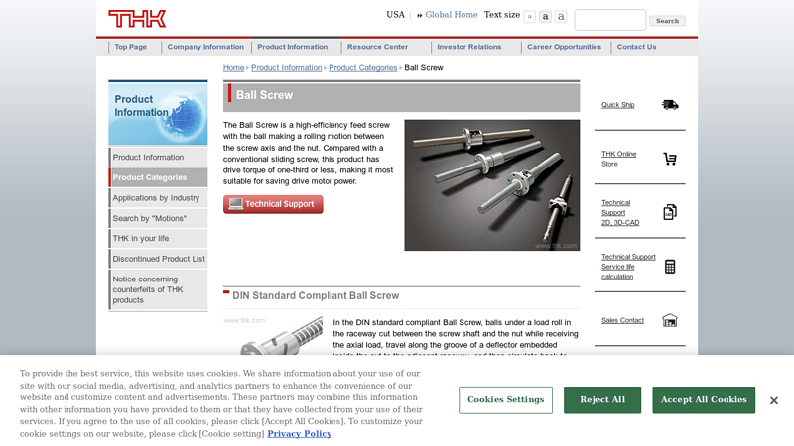Screen dimensions: 794x446
Task: Click into the search input field
Action: coord(610,20)
